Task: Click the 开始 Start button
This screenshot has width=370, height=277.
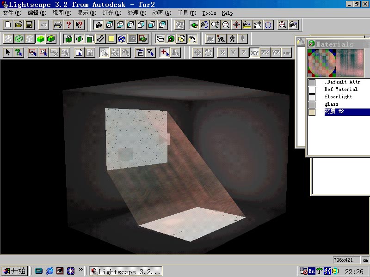Action: [14, 271]
